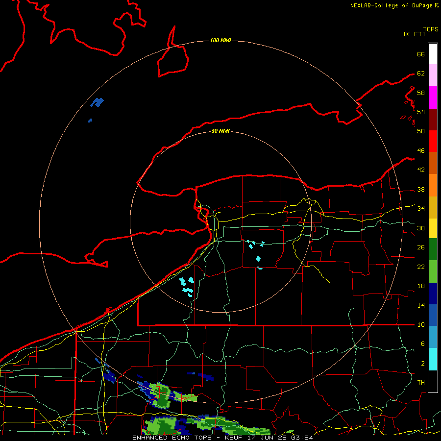Click the 50 value on the scale
441x441 pixels.
(x=421, y=131)
